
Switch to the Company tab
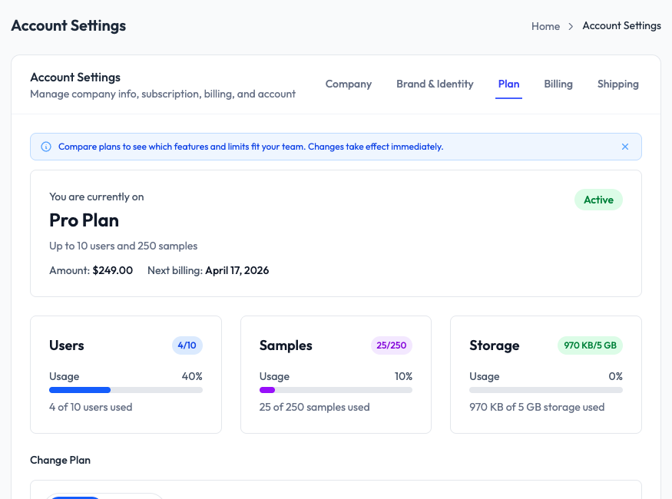point(348,84)
